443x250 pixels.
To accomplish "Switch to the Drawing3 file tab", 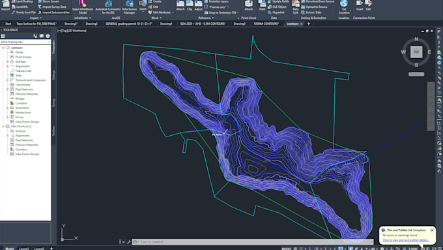I will click(x=92, y=23).
